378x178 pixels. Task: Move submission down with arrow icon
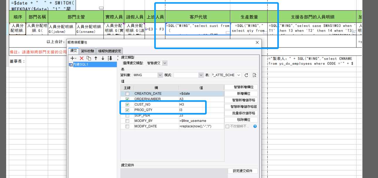[x=103, y=58]
